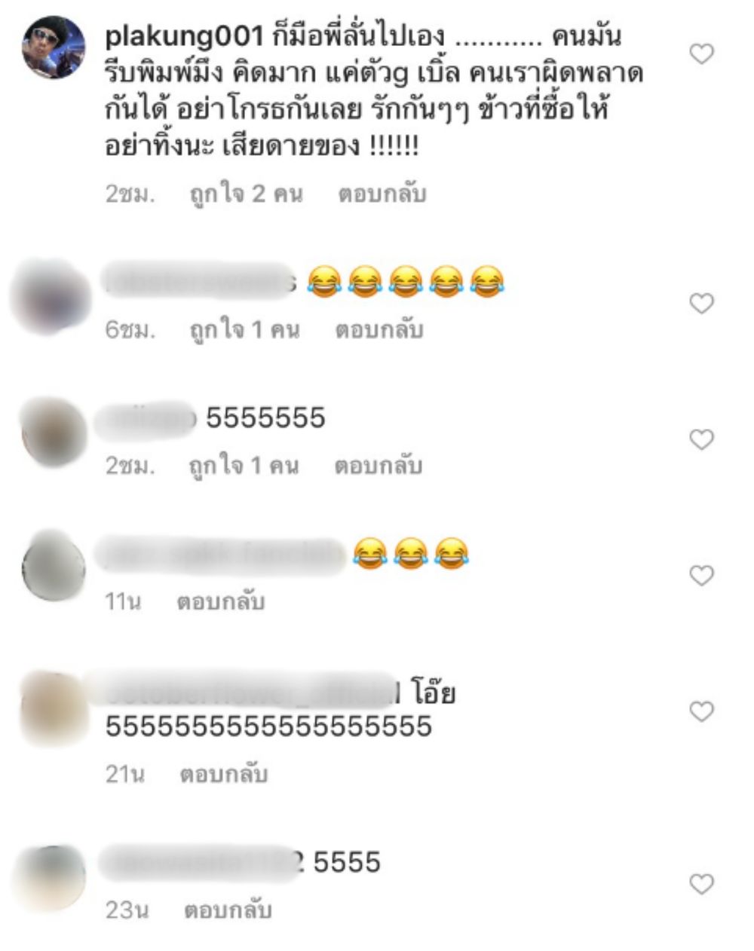Tap heart next to three laughing emojis comment

(x=702, y=576)
